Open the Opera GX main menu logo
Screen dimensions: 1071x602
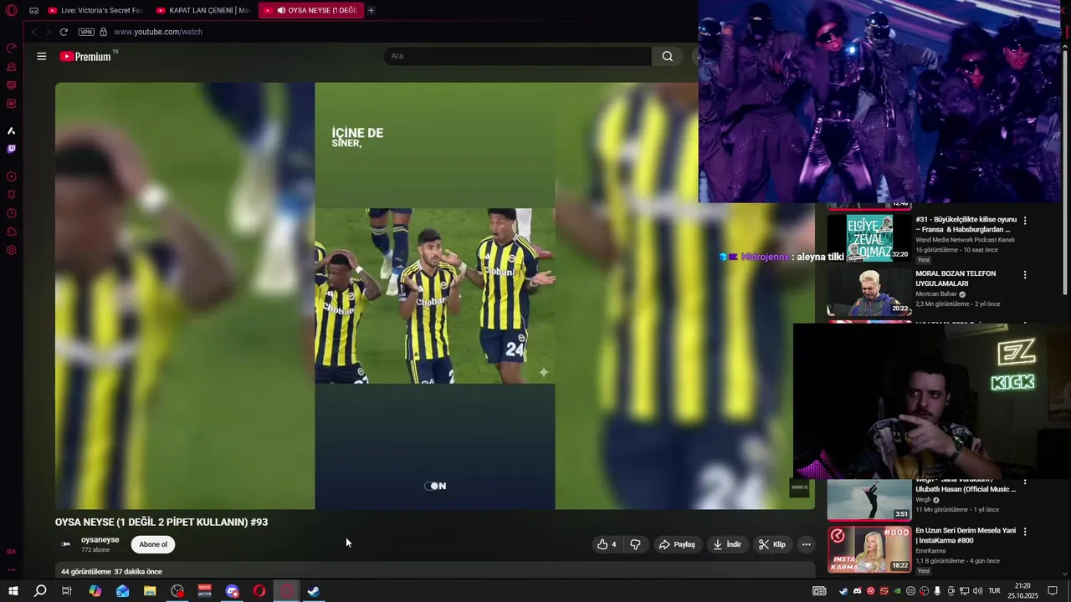click(x=12, y=11)
